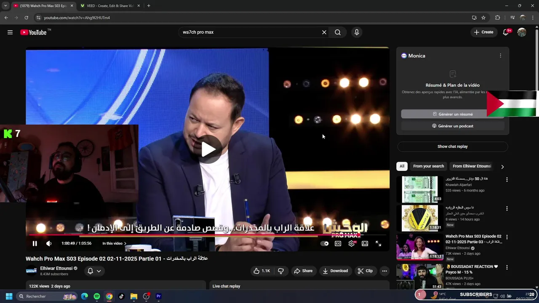Viewport: 539px width, 303px height.
Task: Open TikTok from the taskbar
Action: tap(121, 296)
